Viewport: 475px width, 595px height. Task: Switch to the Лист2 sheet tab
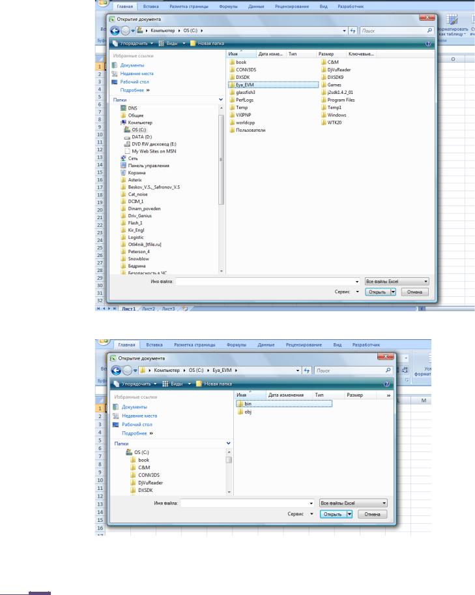pos(149,308)
